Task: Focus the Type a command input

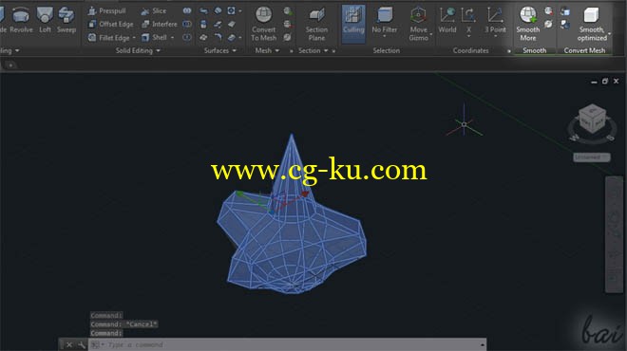Action: (286, 344)
